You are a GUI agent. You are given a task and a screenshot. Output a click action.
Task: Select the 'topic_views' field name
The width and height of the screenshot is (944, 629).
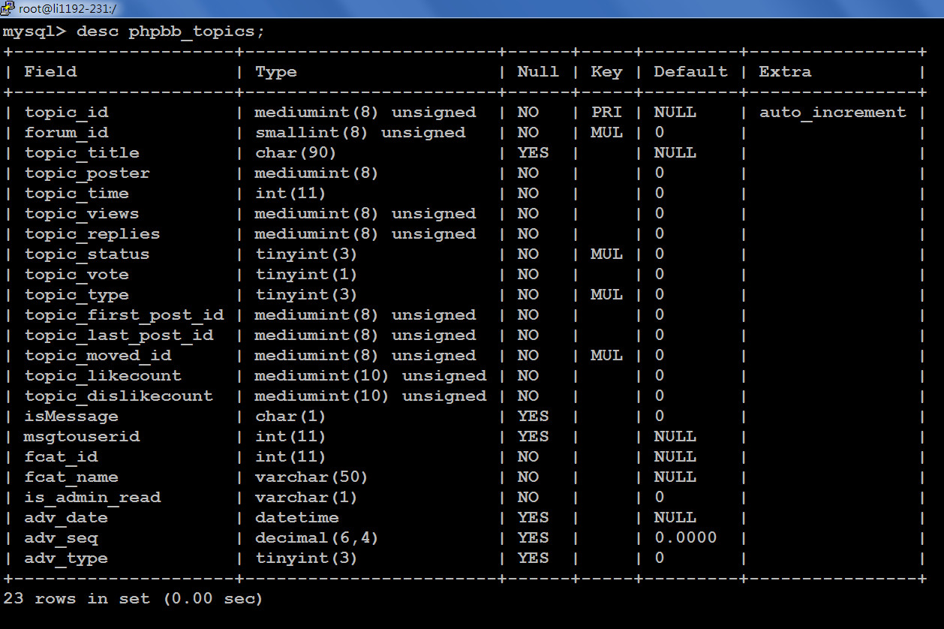(x=82, y=213)
